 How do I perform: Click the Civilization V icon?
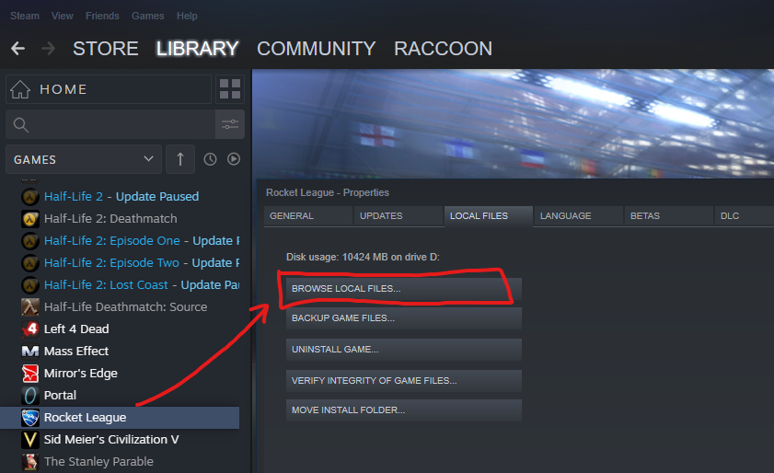point(30,440)
